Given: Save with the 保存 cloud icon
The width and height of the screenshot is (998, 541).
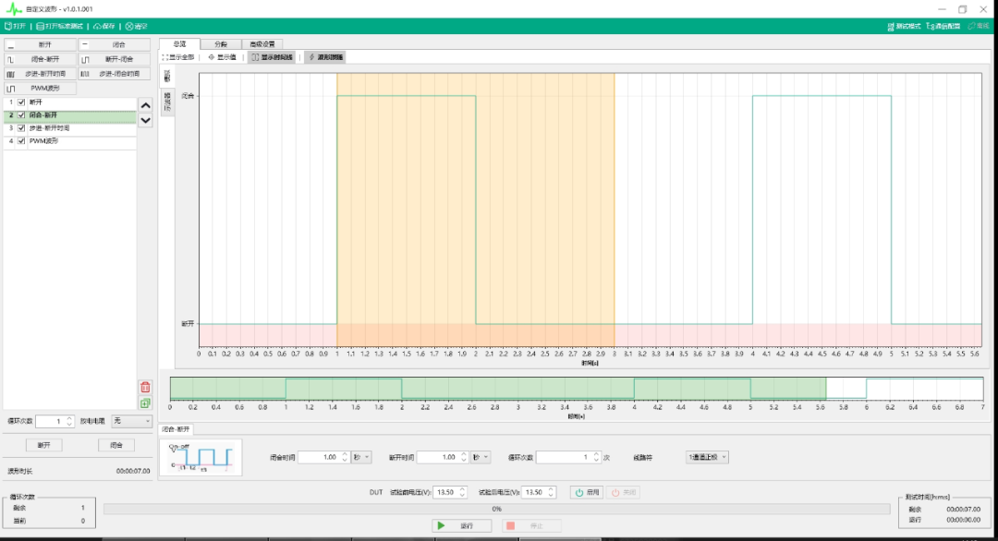Looking at the screenshot, I should [104, 26].
